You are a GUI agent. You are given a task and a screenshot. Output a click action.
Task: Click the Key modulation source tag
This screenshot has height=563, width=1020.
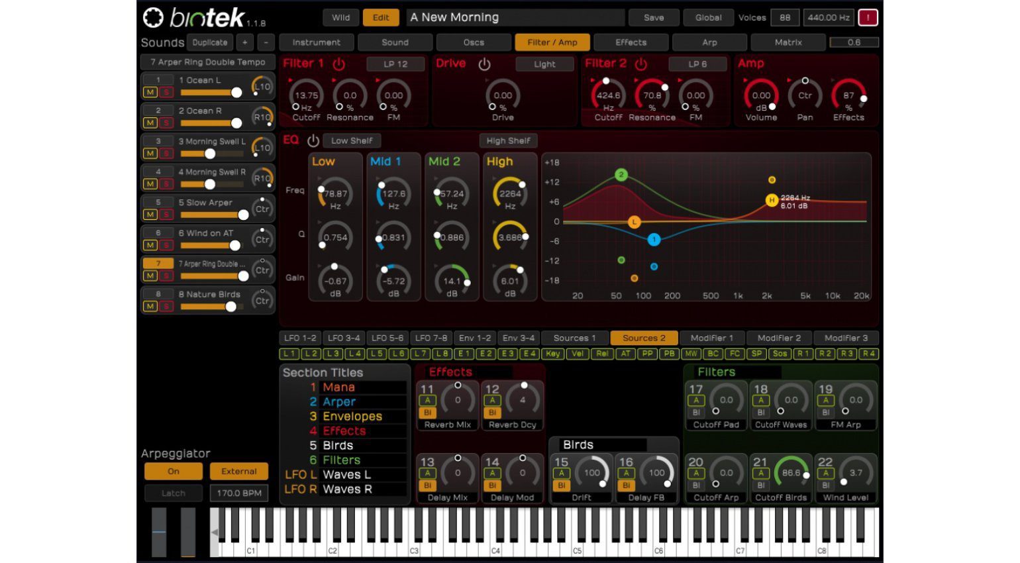[x=553, y=354]
